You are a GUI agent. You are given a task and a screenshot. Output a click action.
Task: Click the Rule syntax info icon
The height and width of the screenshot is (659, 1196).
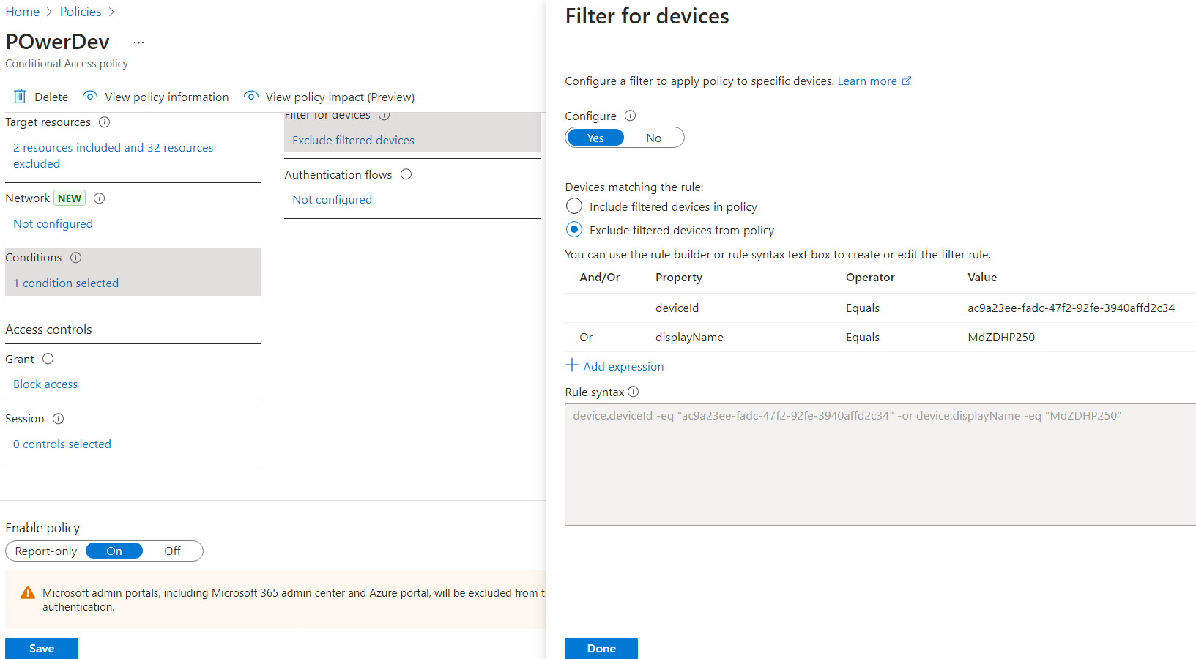[634, 392]
